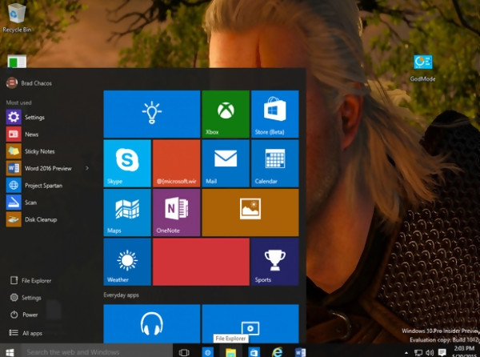Open the Store (Beta) tile

(x=274, y=114)
